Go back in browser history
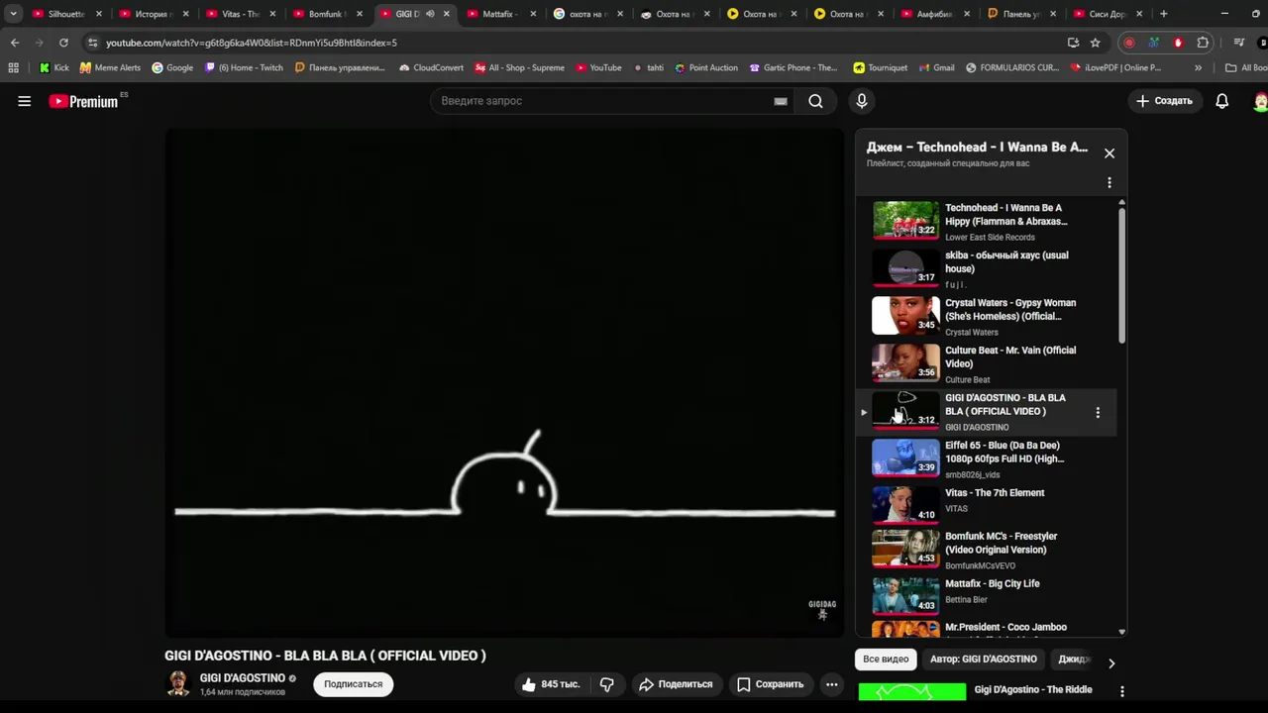The height and width of the screenshot is (713, 1268). (x=15, y=43)
